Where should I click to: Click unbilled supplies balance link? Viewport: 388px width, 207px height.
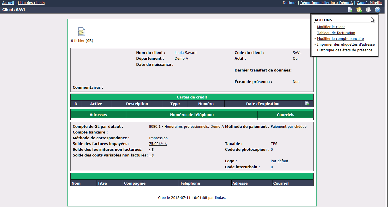[151, 150]
